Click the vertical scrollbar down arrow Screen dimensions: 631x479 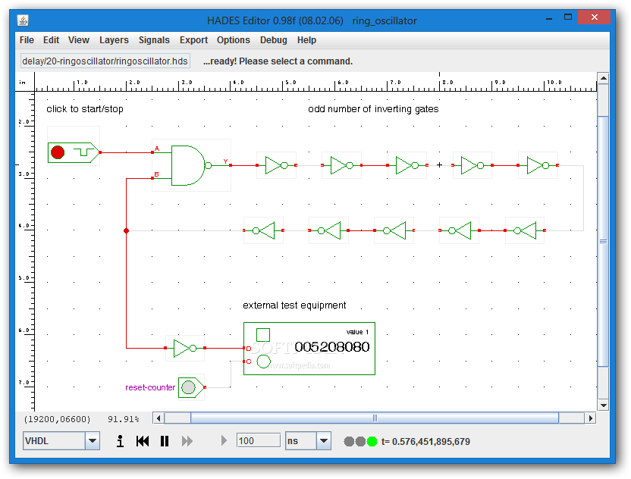point(603,405)
